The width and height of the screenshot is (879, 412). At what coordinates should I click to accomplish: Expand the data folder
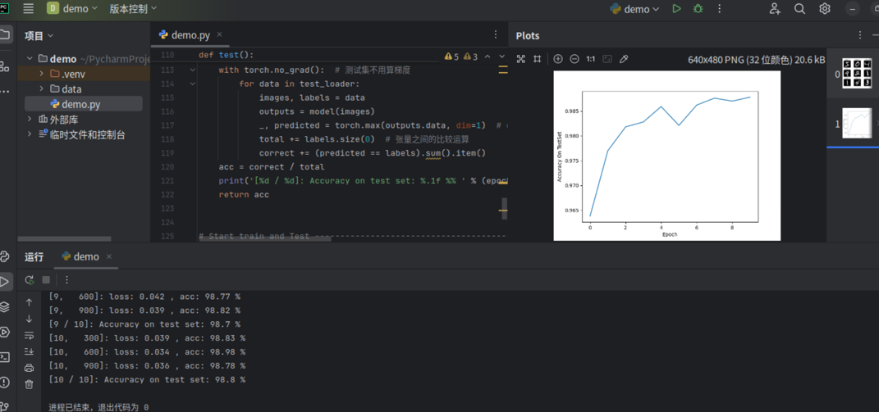pos(42,88)
